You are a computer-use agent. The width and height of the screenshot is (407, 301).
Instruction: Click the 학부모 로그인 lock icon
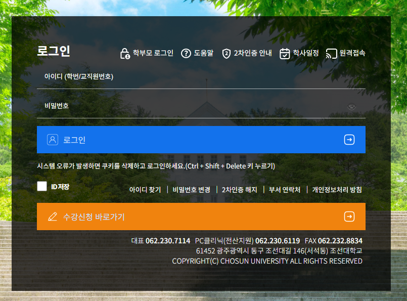(x=125, y=54)
